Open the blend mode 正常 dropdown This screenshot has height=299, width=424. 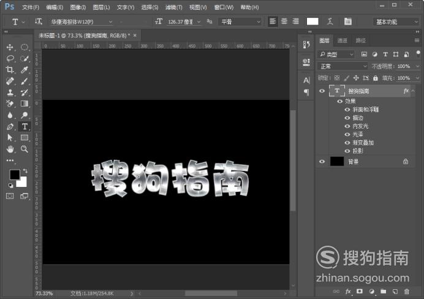coord(343,66)
